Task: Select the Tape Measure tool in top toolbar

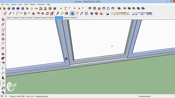Action: click(58, 13)
